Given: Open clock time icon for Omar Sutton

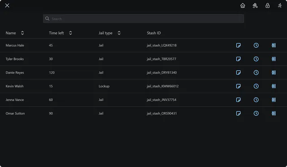Looking at the screenshot, I should [x=256, y=113].
